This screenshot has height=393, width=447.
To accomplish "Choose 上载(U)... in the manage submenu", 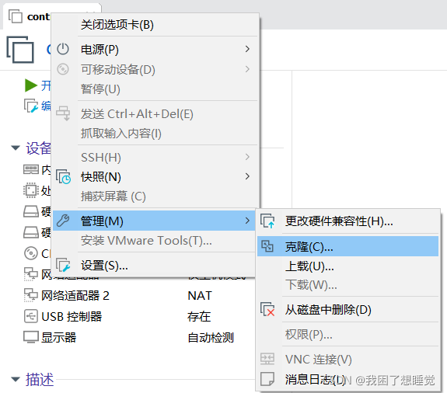I will (347, 266).
